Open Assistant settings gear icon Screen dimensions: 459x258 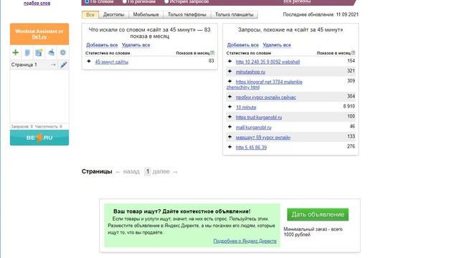point(62,52)
